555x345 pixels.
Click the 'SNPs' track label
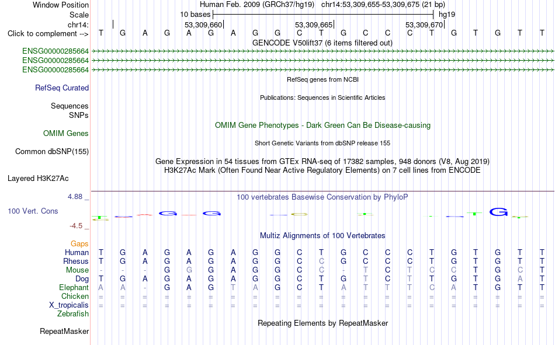click(x=79, y=116)
